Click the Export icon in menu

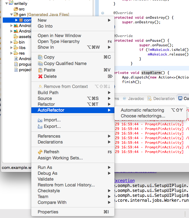40,127
